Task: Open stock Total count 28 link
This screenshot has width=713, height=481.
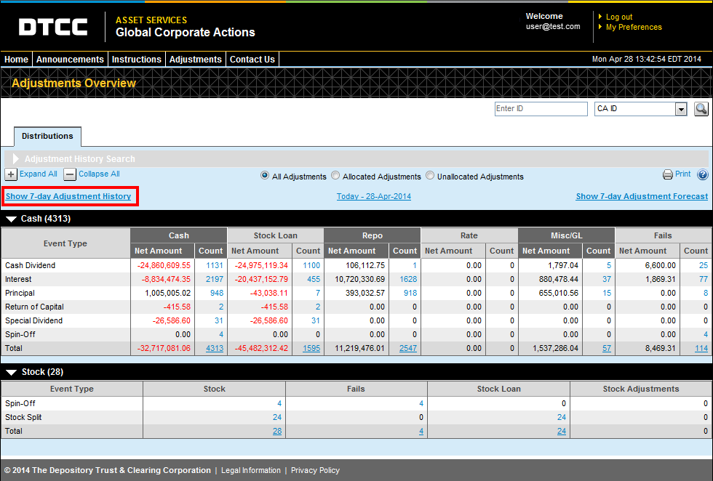Action: [x=277, y=431]
